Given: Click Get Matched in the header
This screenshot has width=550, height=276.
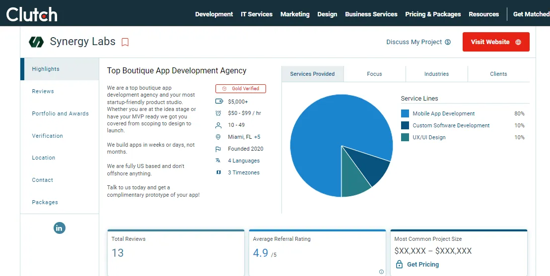Looking at the screenshot, I should coord(531,14).
